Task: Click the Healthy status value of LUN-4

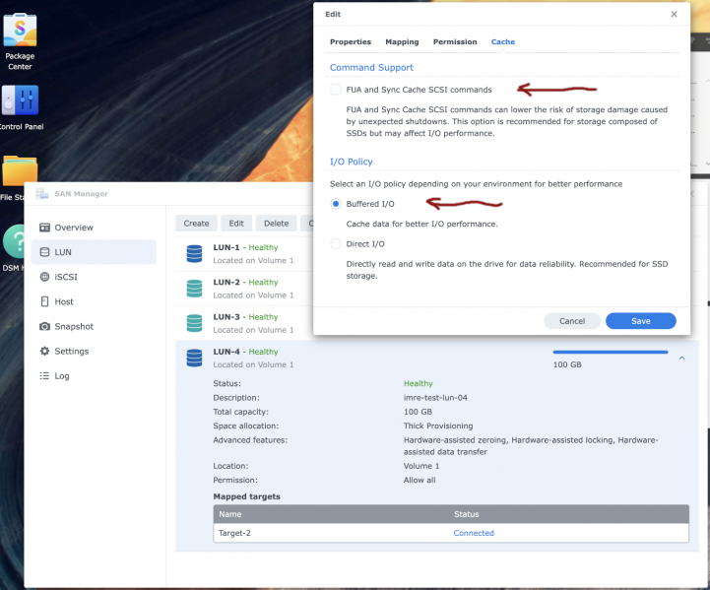Action: click(418, 383)
